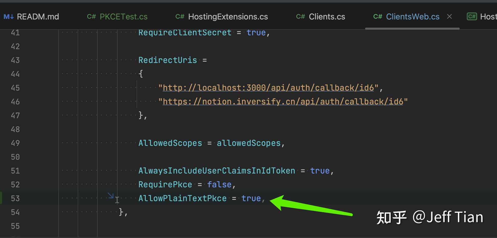Click the false value on RequirePkce line
497x238 pixels.
(219, 185)
